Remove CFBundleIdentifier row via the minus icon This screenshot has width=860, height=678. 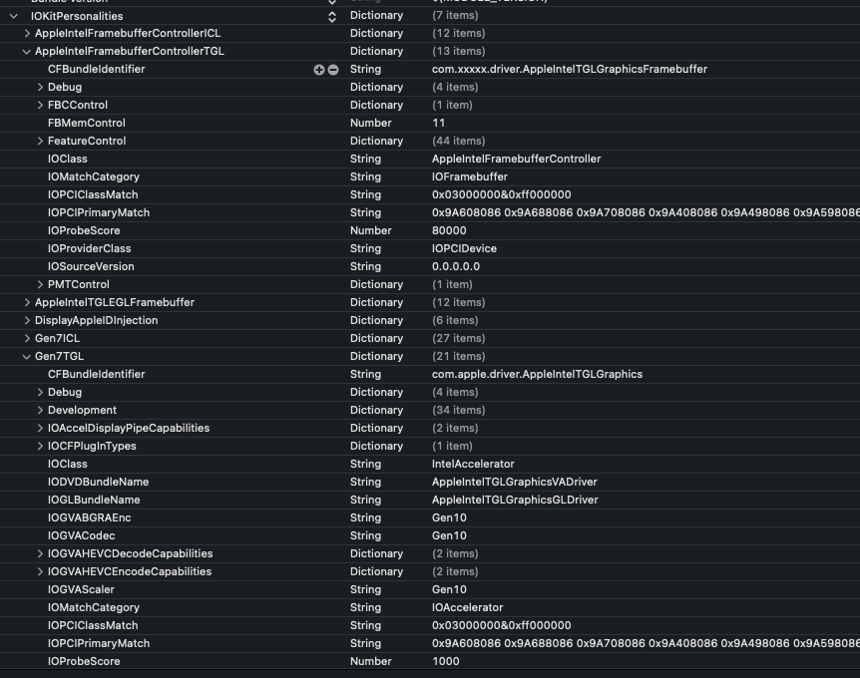(x=333, y=70)
